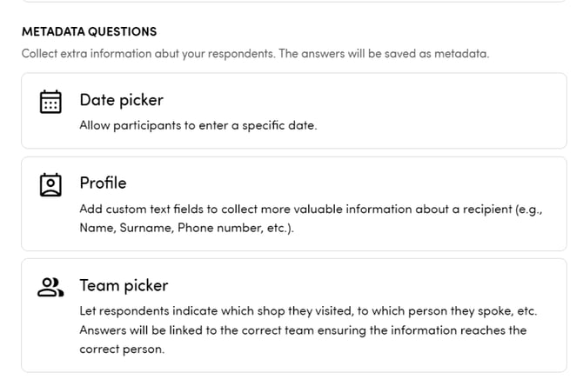The image size is (583, 386).
Task: Choose the Profile question title
Action: tap(103, 183)
